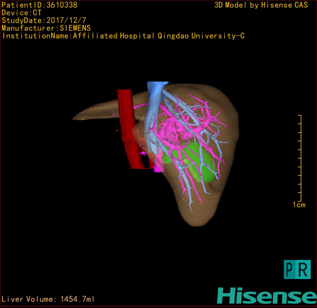
Task: Click the InstitutionName Affiliated Hospital Qingdao University text
Action: click(123, 36)
